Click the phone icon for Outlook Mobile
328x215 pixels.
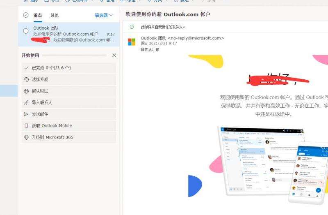(x=27, y=126)
